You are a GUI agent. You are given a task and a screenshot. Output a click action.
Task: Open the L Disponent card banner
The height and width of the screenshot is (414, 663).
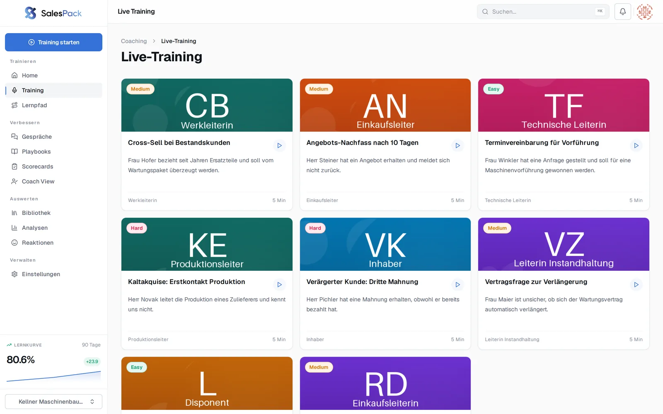(207, 383)
